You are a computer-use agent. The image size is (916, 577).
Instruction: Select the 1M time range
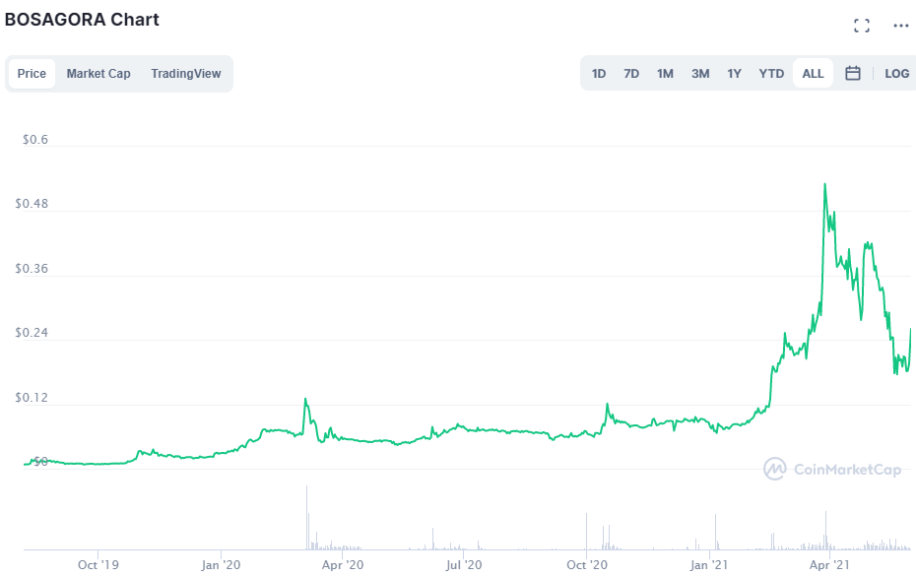tap(665, 74)
